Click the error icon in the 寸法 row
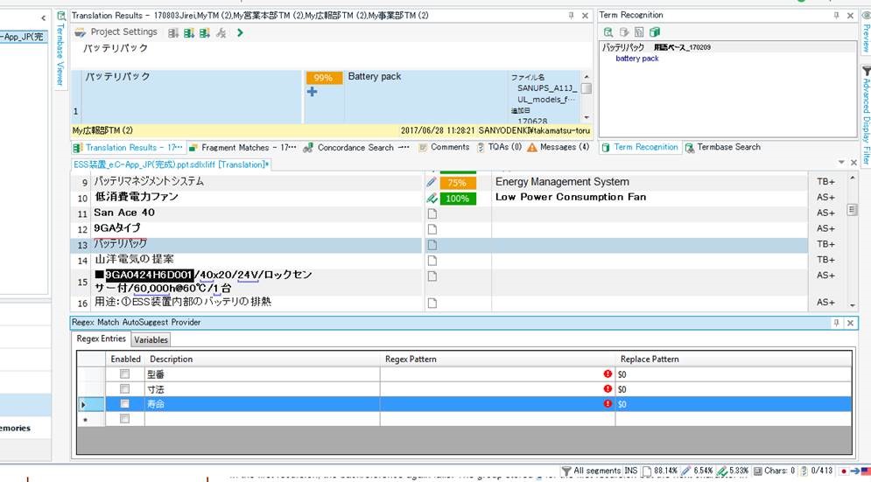Image resolution: width=871 pixels, height=482 pixels. pos(608,389)
